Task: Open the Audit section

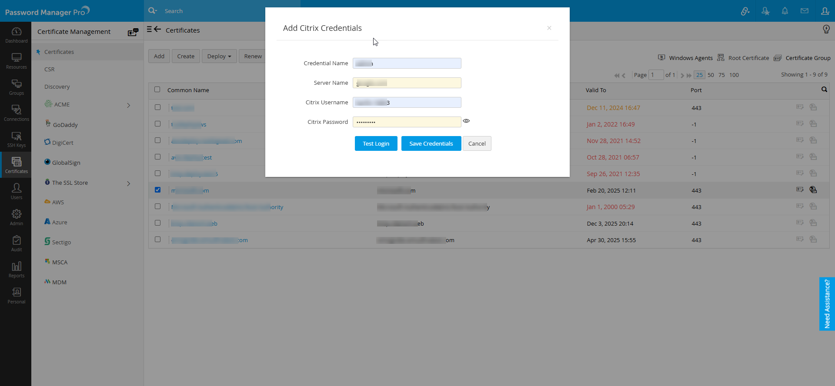Action: tap(16, 243)
